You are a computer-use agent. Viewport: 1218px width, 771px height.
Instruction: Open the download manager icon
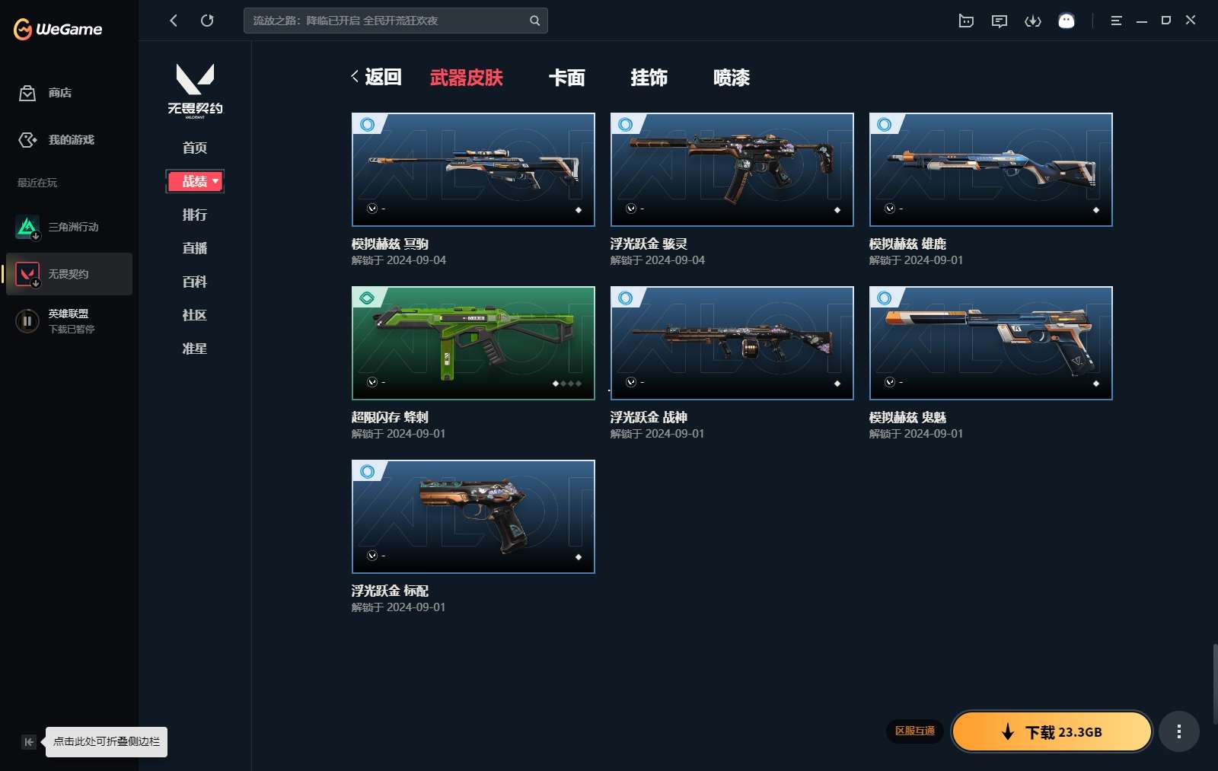(x=1032, y=21)
